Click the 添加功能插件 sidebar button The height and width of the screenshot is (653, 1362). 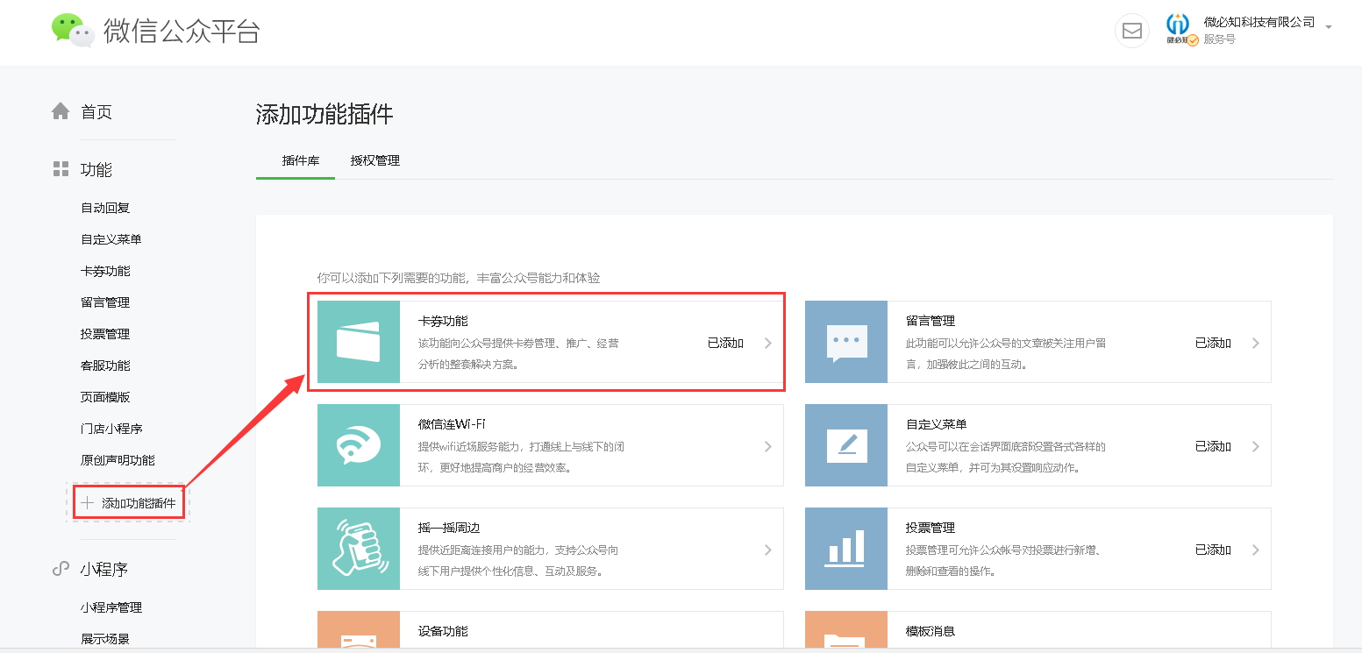point(129,503)
